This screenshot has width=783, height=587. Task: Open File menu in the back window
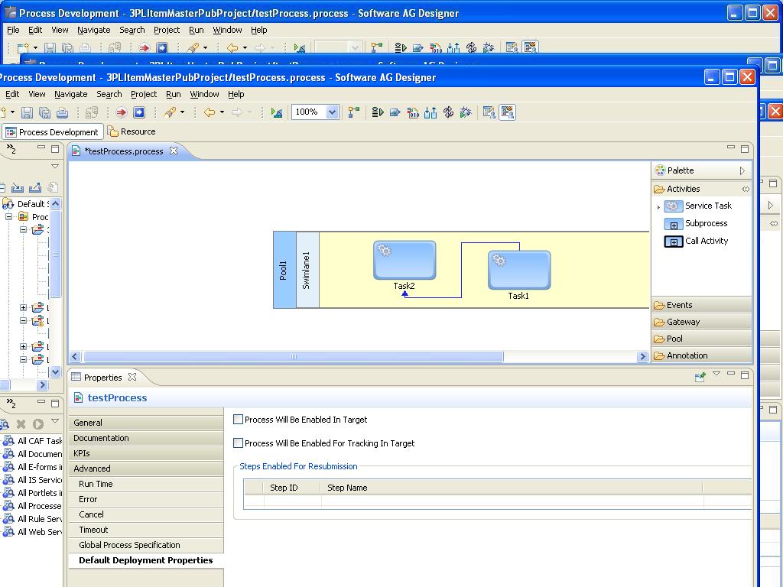13,30
